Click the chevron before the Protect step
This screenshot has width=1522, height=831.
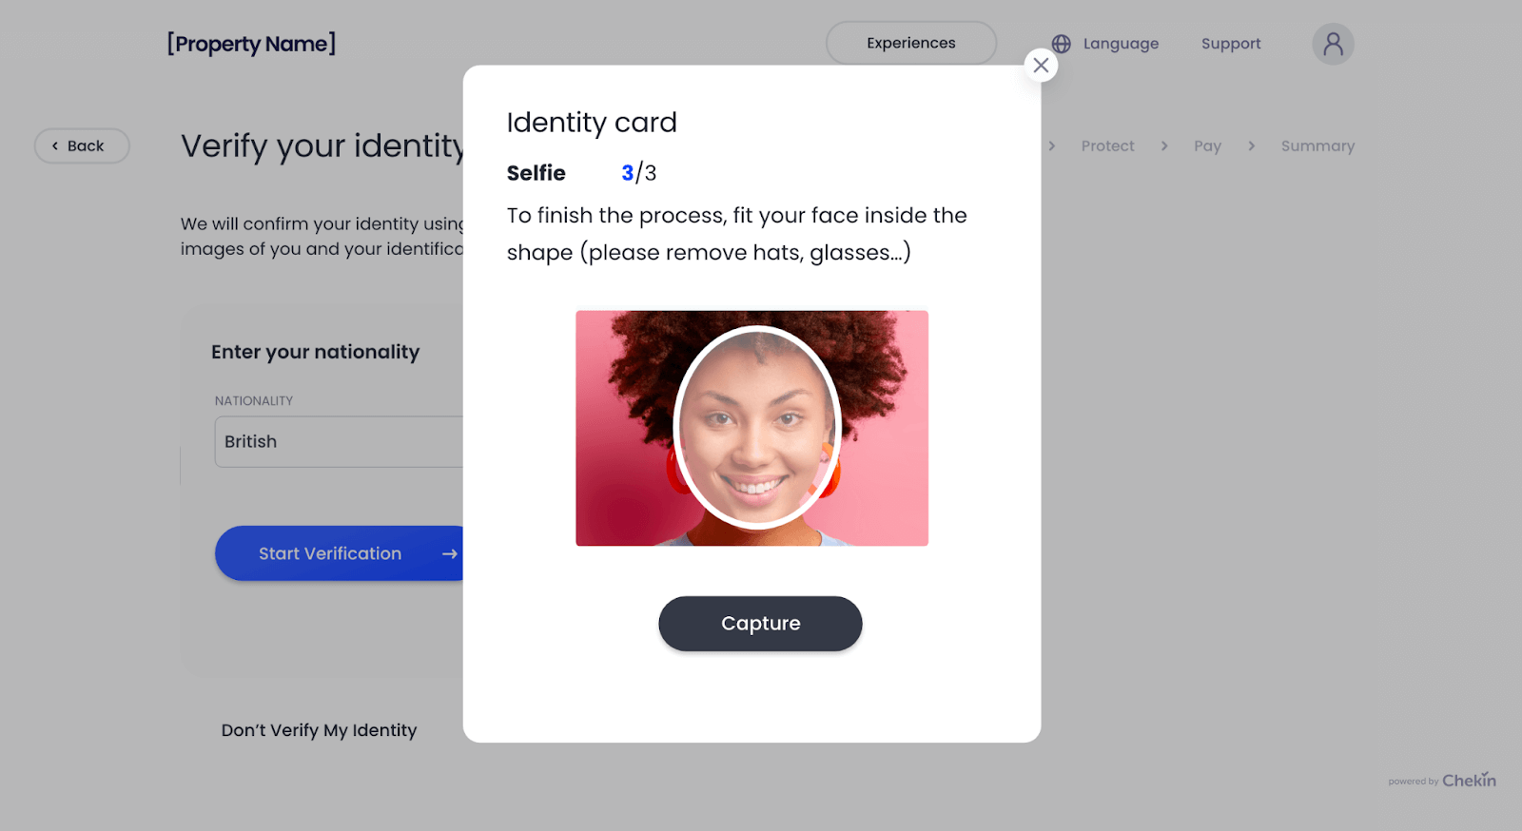1052,146
